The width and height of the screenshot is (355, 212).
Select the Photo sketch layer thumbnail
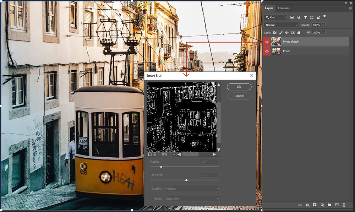pos(276,42)
